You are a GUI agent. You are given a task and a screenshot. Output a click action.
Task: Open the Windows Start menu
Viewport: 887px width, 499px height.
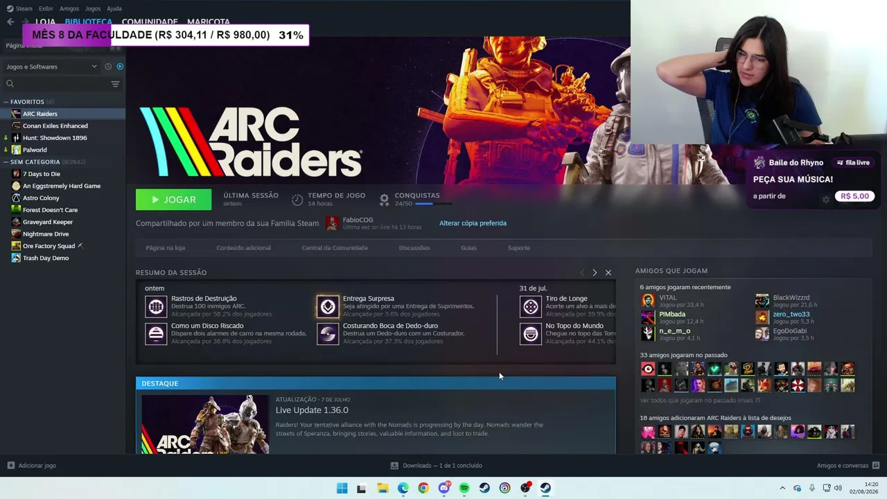(342, 488)
